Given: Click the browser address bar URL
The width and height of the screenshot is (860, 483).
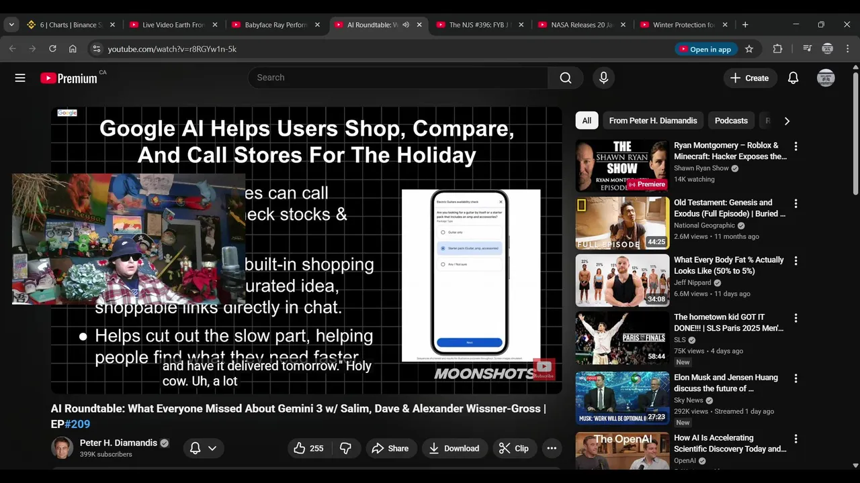Looking at the screenshot, I should coord(172,49).
